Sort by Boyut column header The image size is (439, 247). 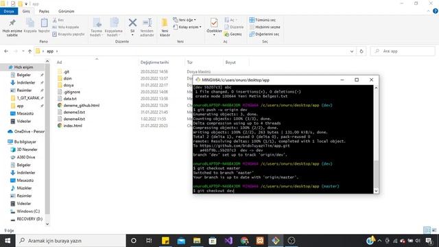coord(230,62)
